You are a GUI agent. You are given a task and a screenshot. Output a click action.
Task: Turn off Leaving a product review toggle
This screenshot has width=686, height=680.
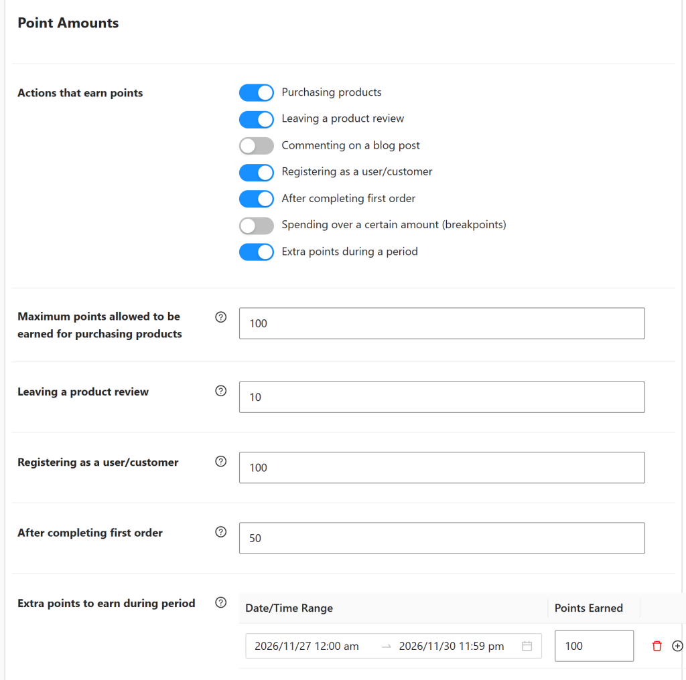pos(257,119)
